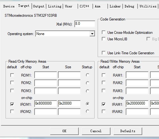Click the ROM2 Size field
The width and height of the screenshot is (159, 139).
[x=69, y=83]
